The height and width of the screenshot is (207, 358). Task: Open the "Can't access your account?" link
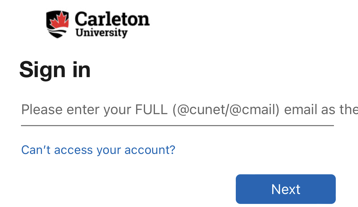[x=98, y=150]
